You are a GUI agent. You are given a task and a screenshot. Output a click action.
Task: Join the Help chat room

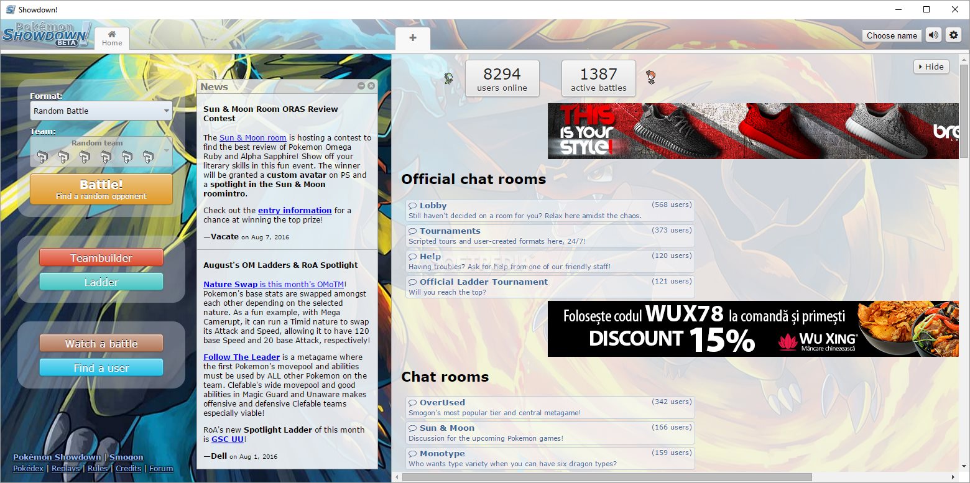[550, 261]
